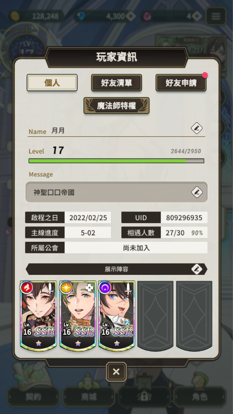Click the 神聖口口帝國 message field
The image size is (233, 414).
pos(116,192)
